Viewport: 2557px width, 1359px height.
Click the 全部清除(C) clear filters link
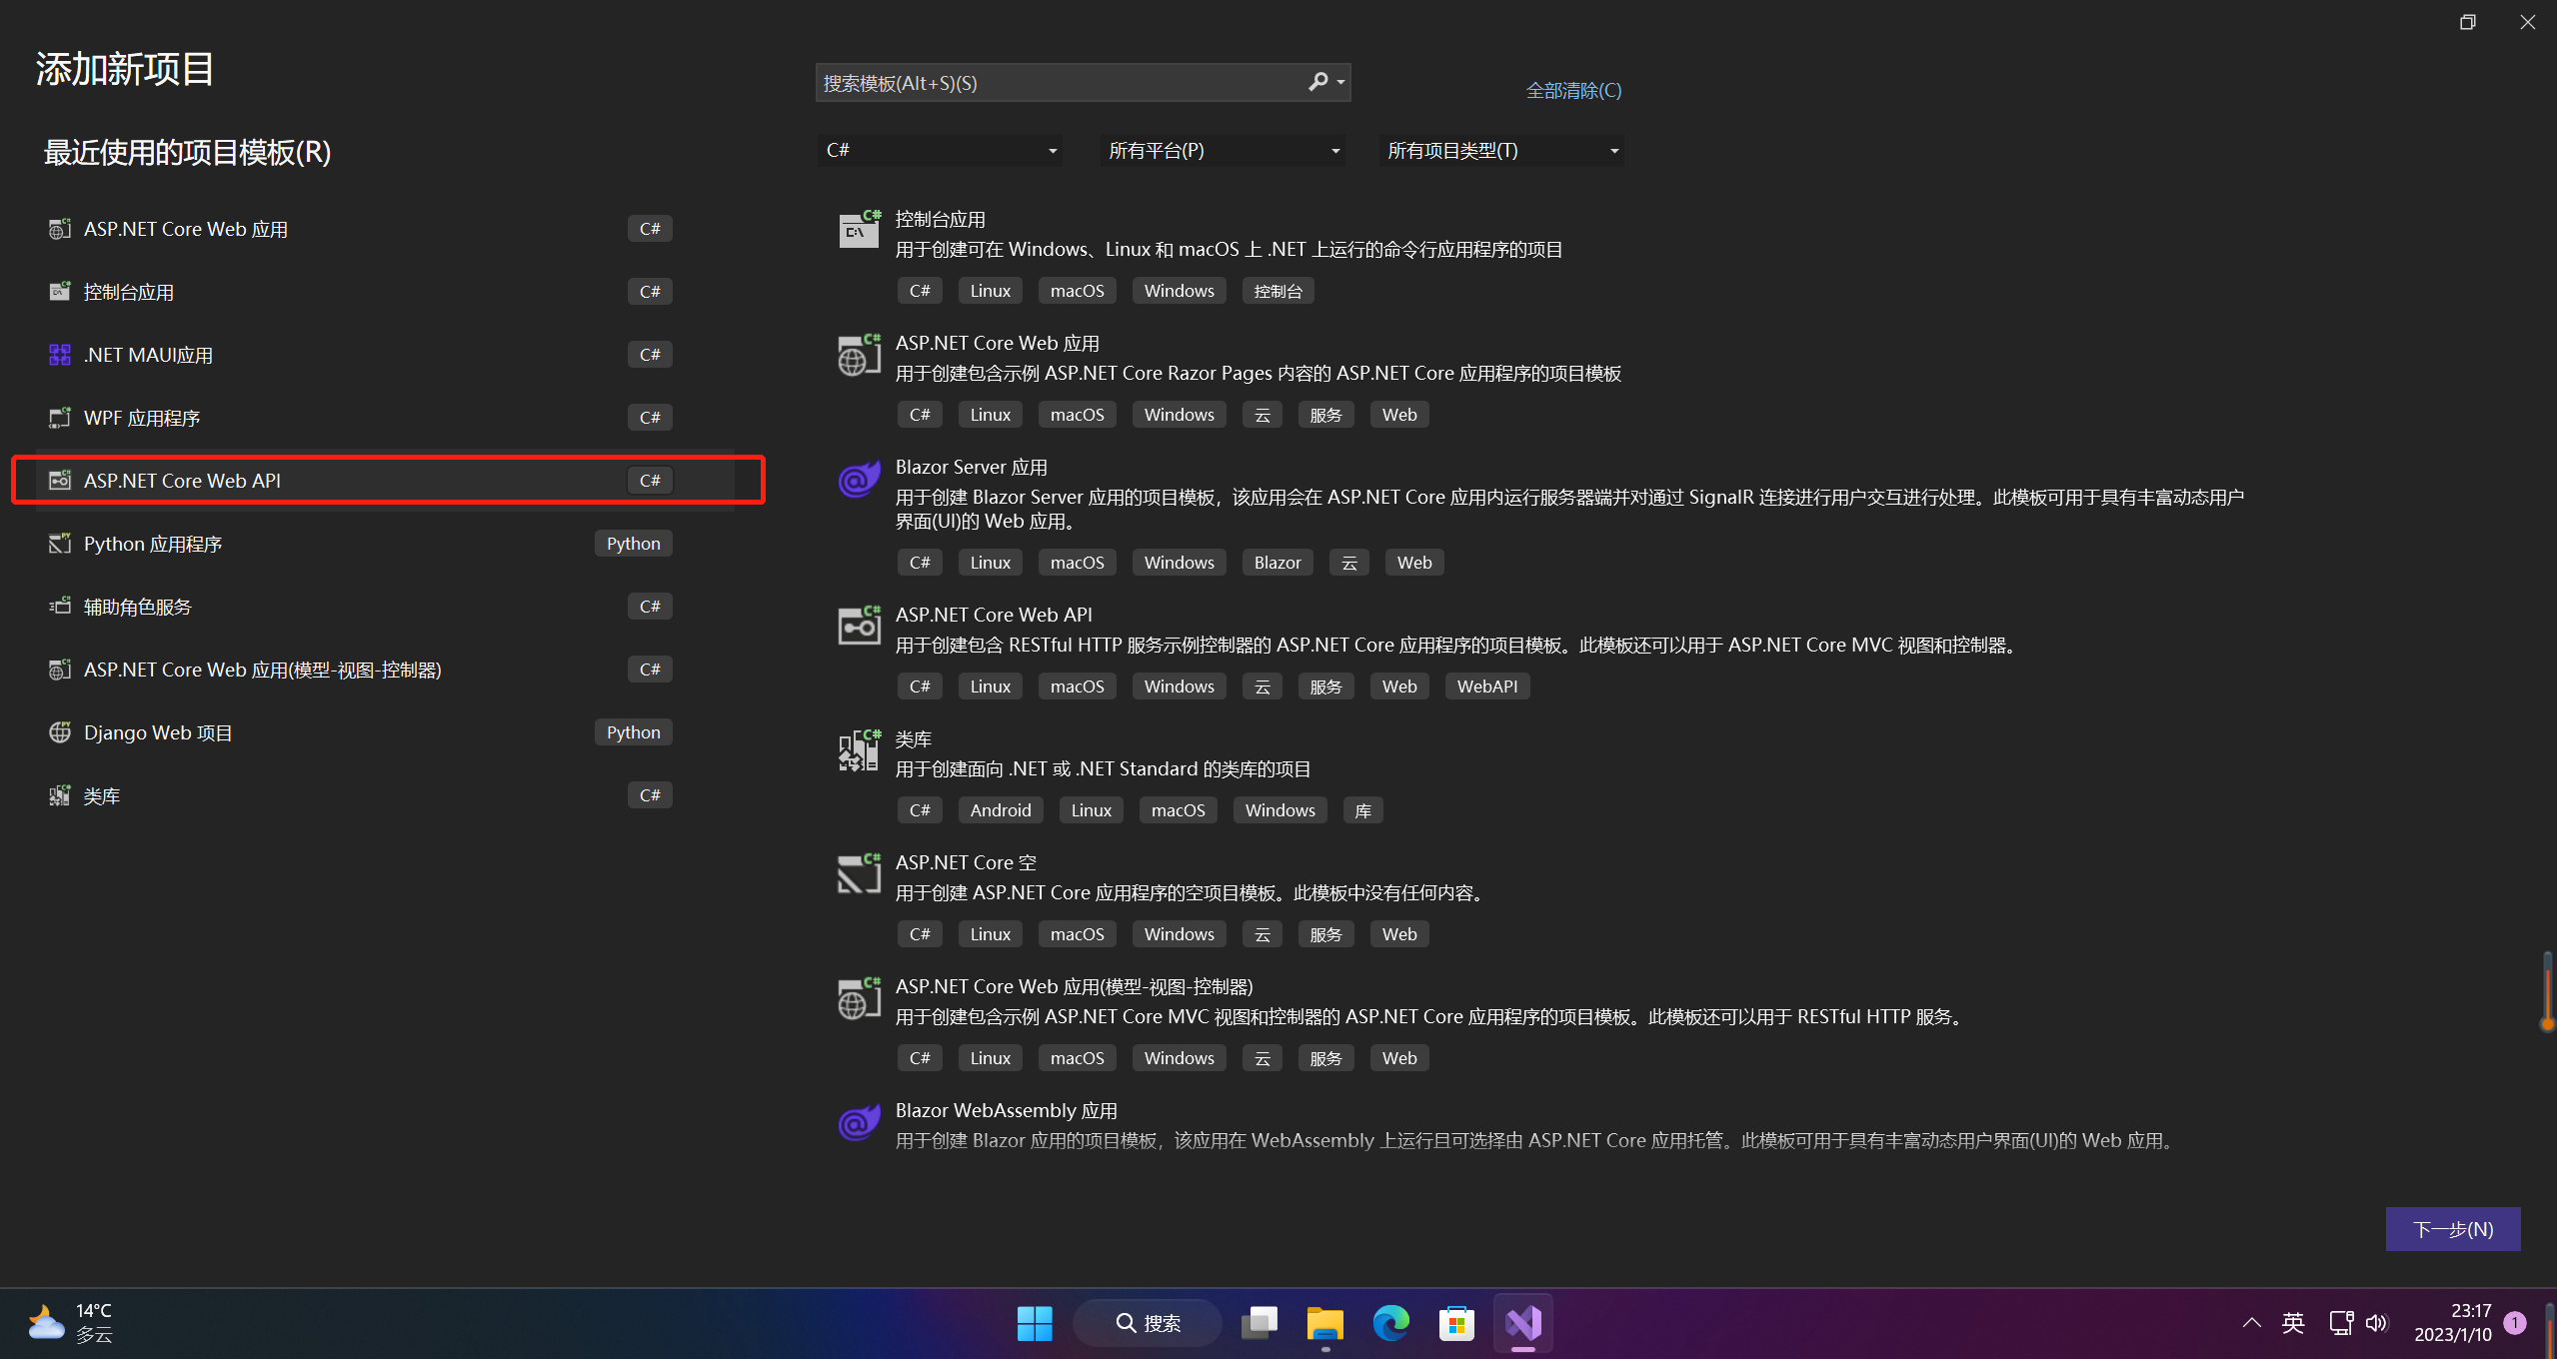[x=1572, y=90]
